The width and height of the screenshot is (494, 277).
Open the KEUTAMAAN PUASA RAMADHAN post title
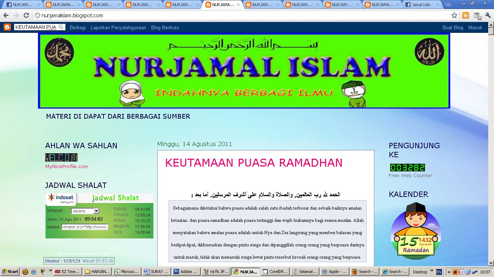pyautogui.click(x=254, y=163)
